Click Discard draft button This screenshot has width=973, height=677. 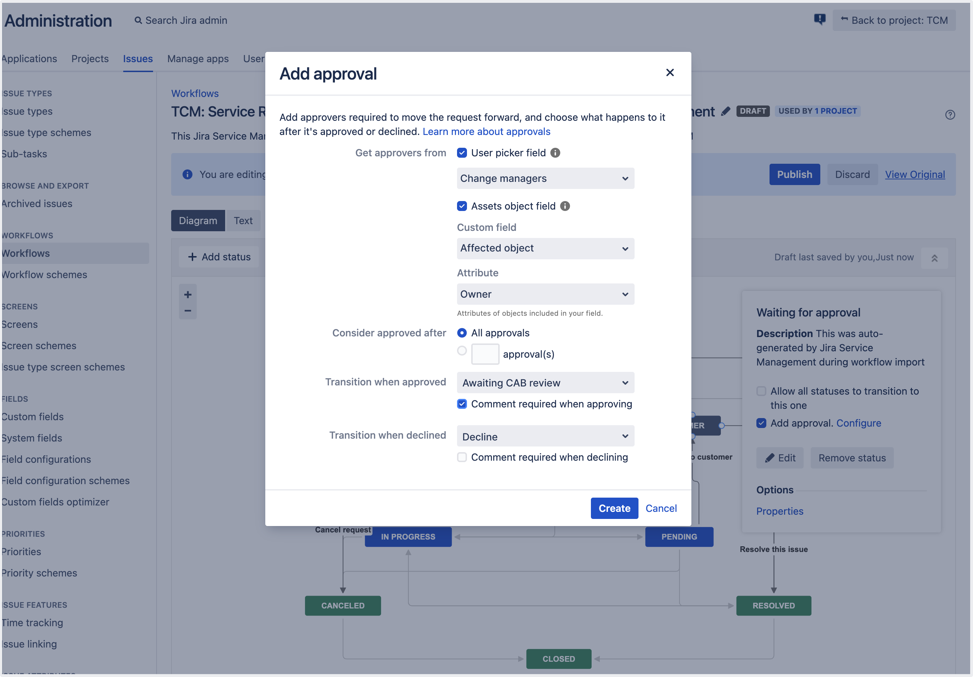(852, 174)
